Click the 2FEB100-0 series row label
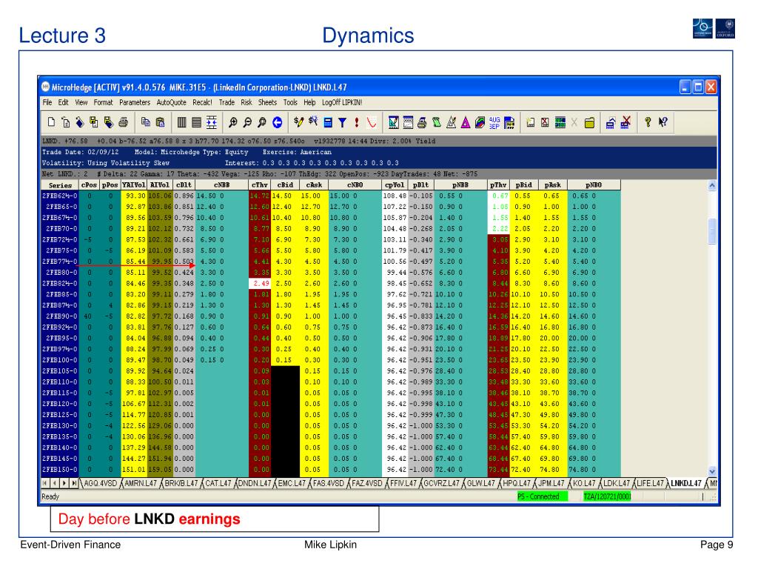Image resolution: width=758 pixels, height=569 pixels. tap(60, 360)
